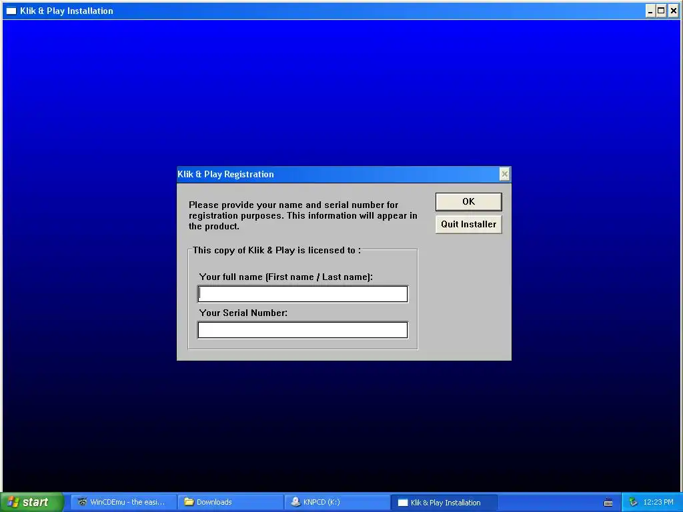Screen dimensions: 683x512
Task: Switch to WinCDEmu taskbar window
Action: (123, 502)
